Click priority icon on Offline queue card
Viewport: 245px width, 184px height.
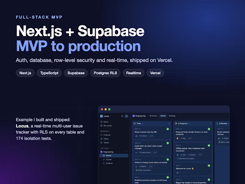[x=177, y=155]
